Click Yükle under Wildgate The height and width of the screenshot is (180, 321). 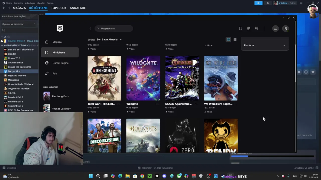(131, 112)
